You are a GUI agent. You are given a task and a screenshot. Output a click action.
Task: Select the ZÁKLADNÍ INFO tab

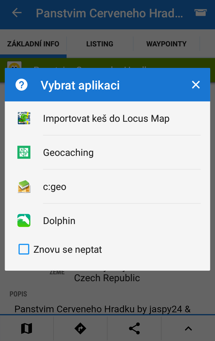pyautogui.click(x=33, y=44)
